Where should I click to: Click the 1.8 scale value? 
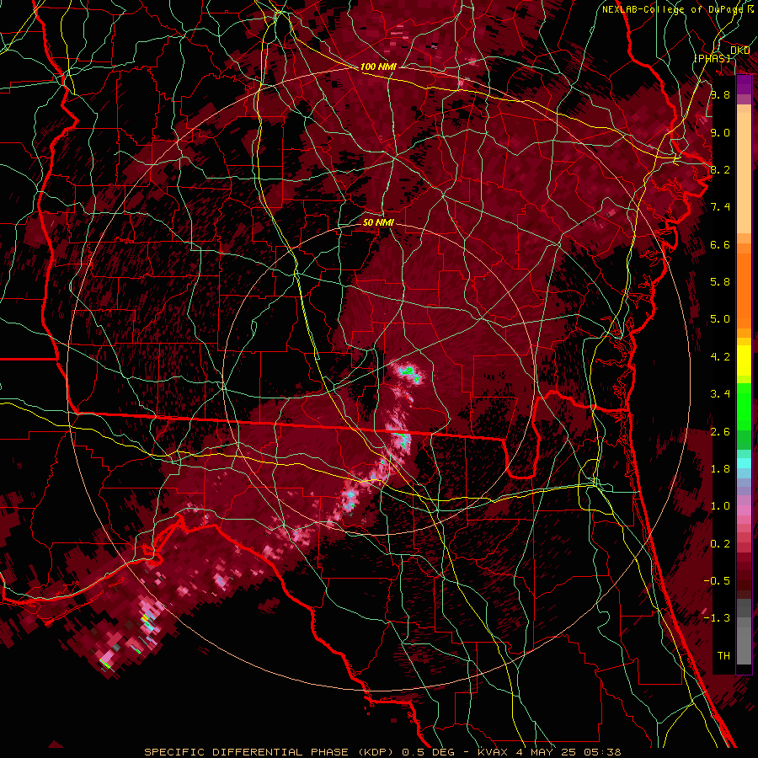click(720, 469)
